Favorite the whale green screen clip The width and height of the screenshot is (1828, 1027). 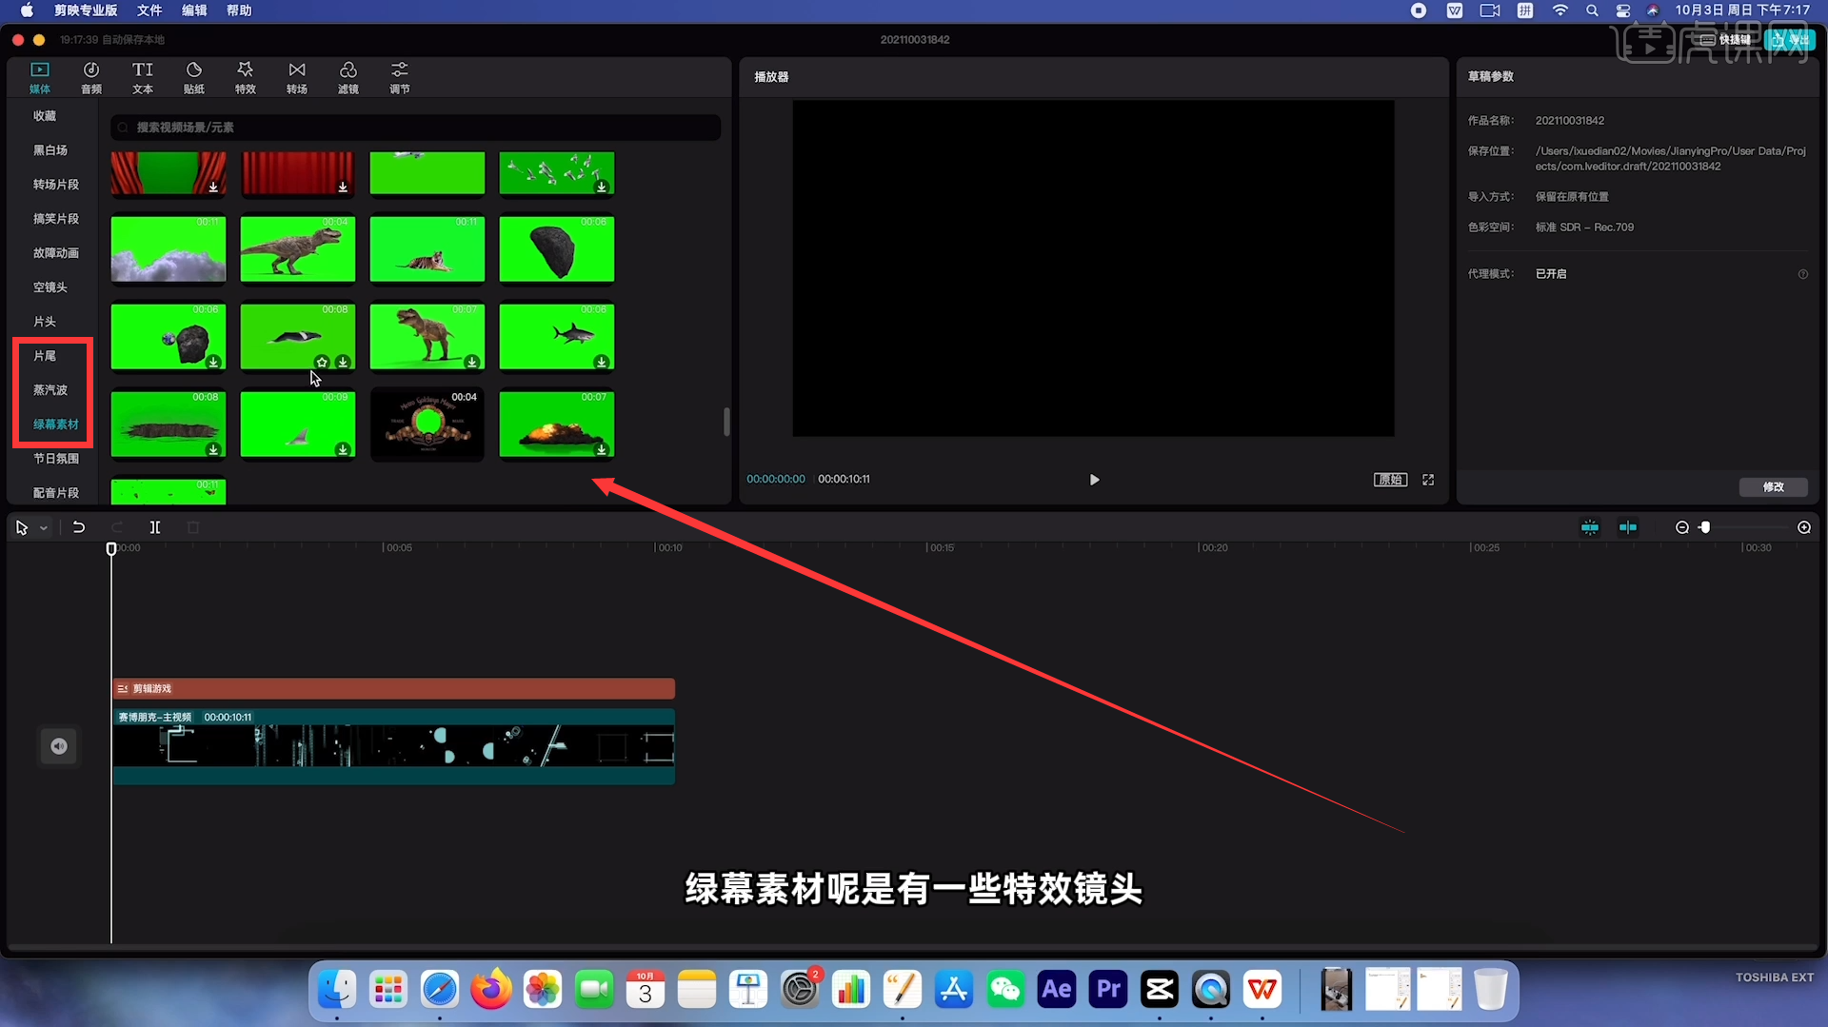(x=322, y=362)
